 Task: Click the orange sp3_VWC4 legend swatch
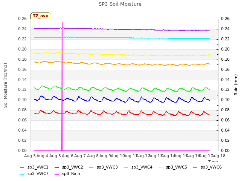(x=126, y=168)
